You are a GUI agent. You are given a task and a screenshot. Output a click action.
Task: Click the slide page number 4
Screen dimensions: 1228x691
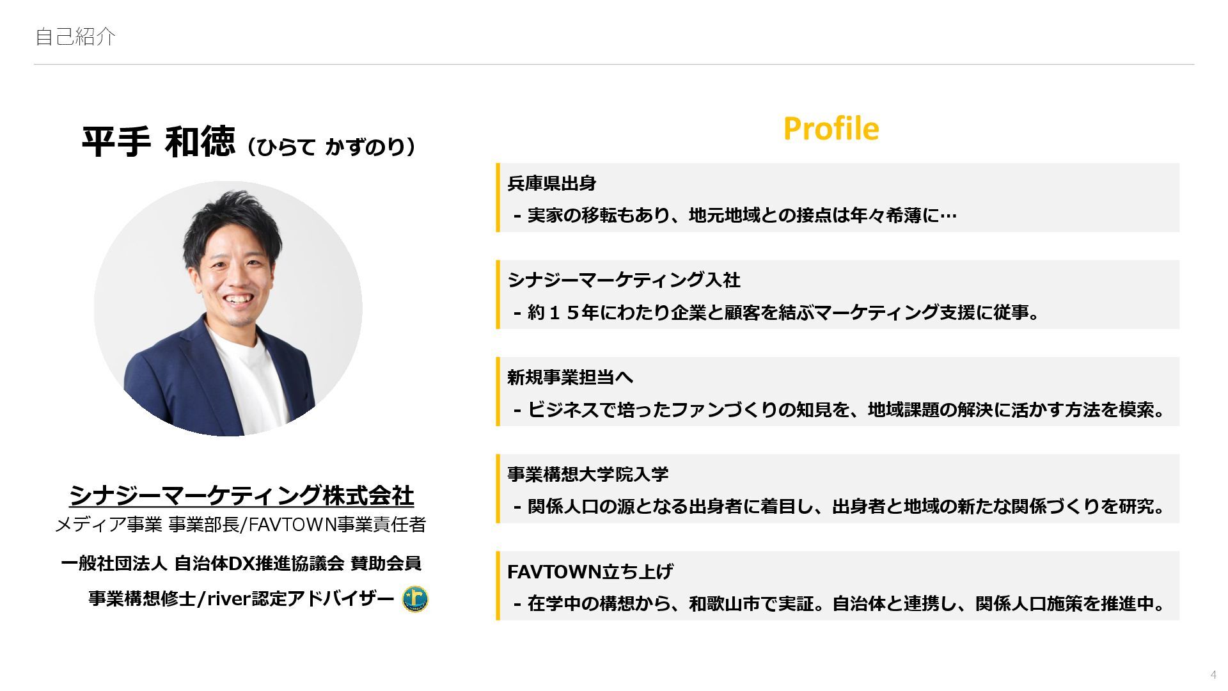point(1213,674)
